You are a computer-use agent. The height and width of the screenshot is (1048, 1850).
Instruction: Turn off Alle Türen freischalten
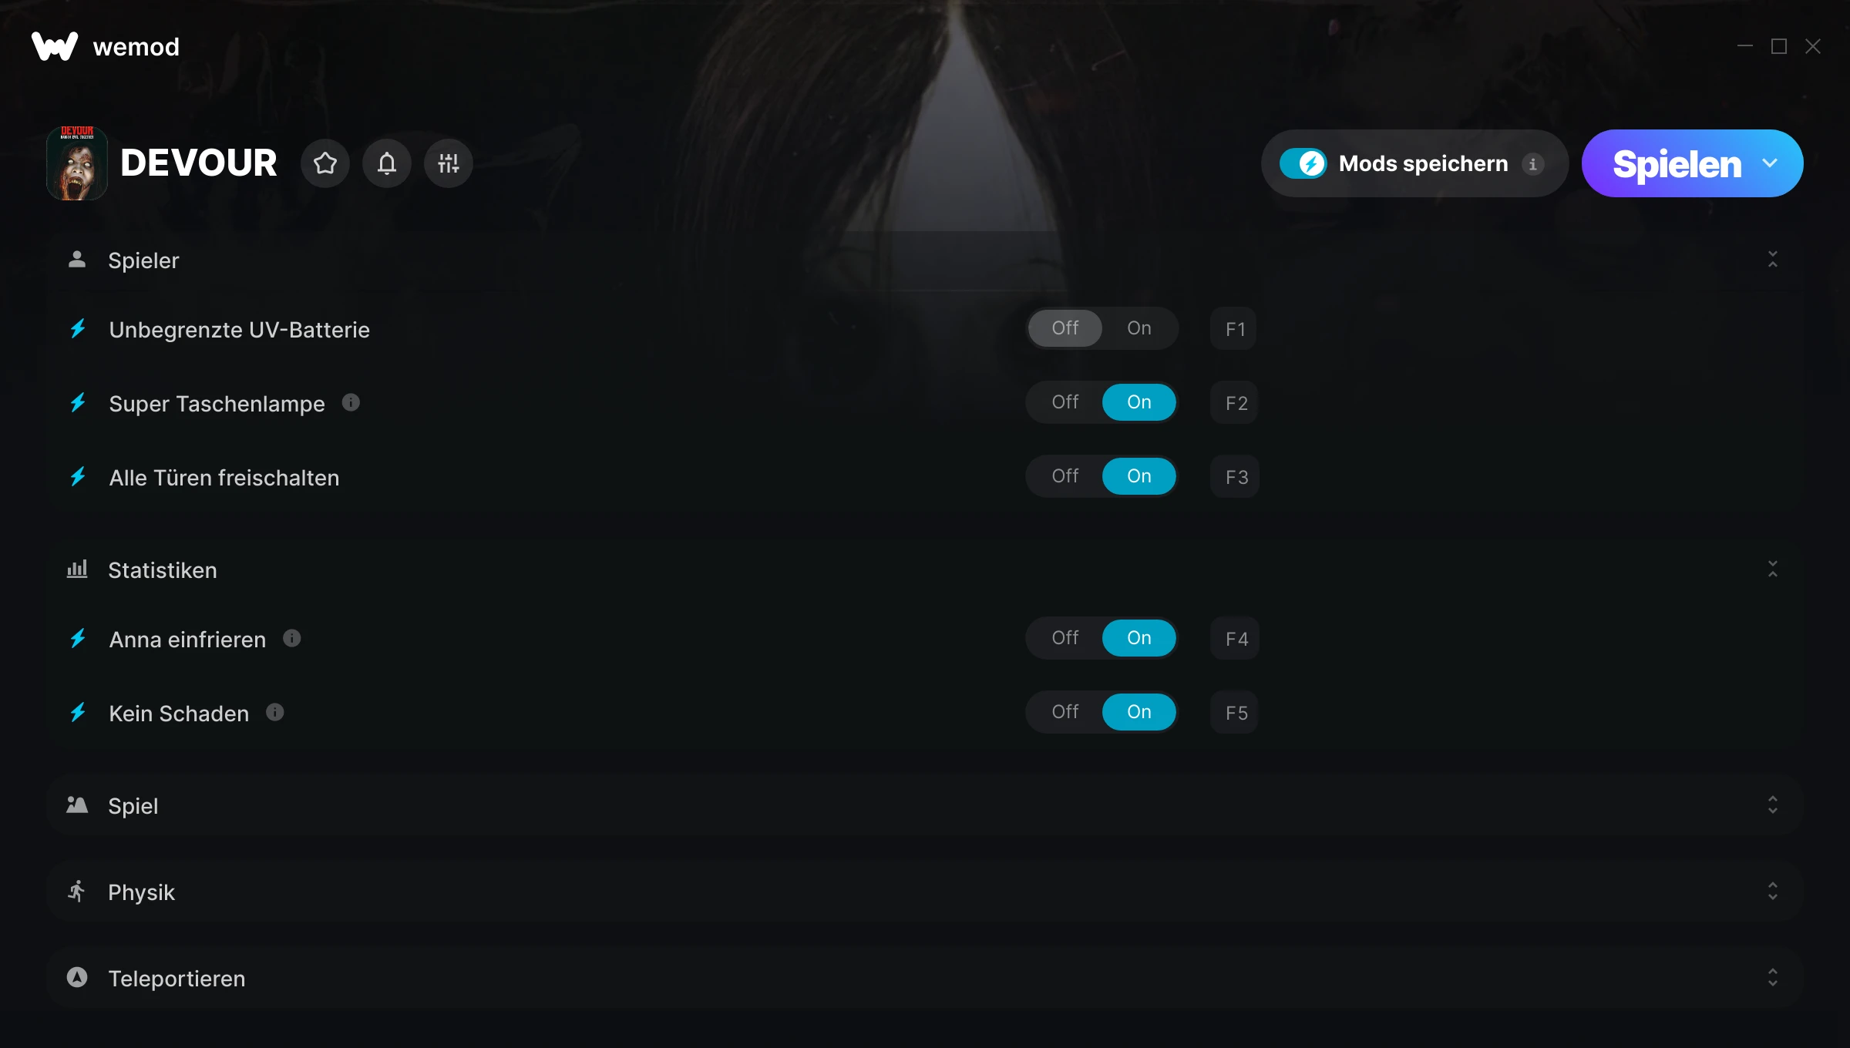click(1065, 476)
